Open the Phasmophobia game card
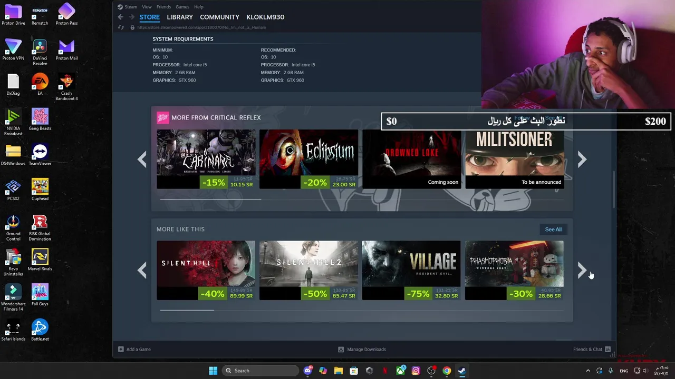The image size is (675, 379). pos(514,271)
